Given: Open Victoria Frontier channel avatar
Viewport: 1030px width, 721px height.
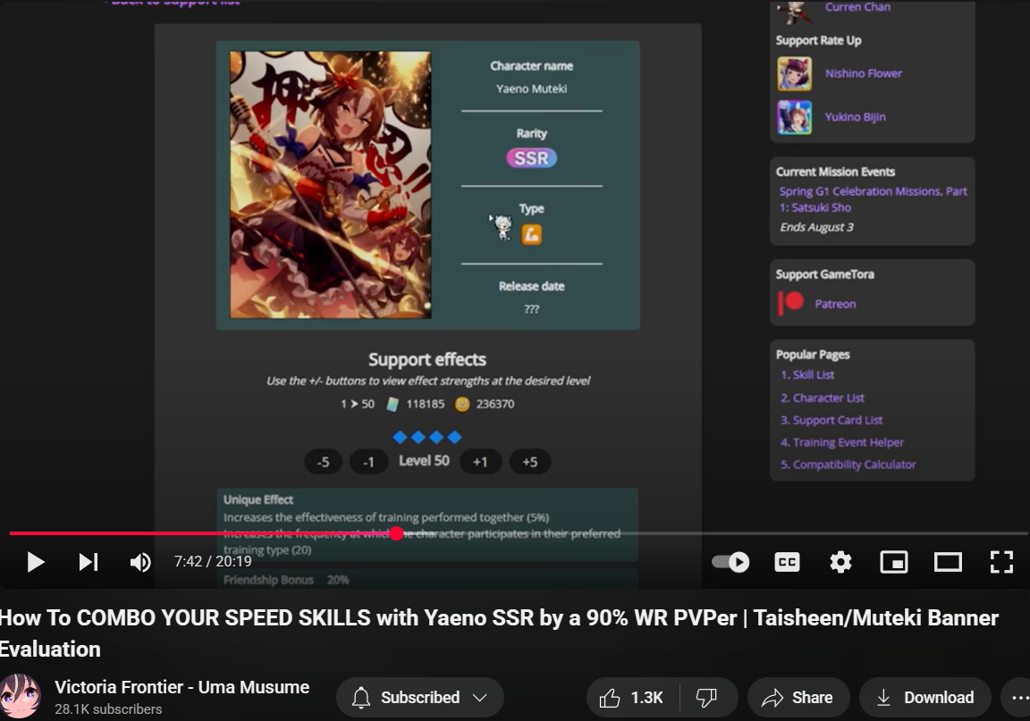Looking at the screenshot, I should pos(20,696).
